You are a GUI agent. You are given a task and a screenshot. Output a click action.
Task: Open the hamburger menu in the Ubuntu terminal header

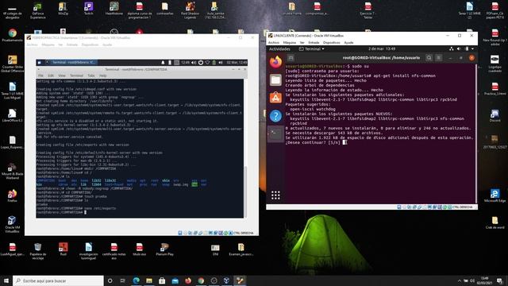[439, 58]
